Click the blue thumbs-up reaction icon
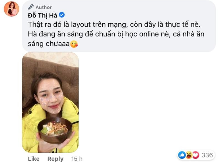The image size is (222, 163). click(x=182, y=155)
